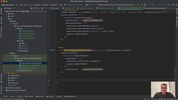
Task: Open Bookmarks vertical tool tab
Action: [1, 78]
